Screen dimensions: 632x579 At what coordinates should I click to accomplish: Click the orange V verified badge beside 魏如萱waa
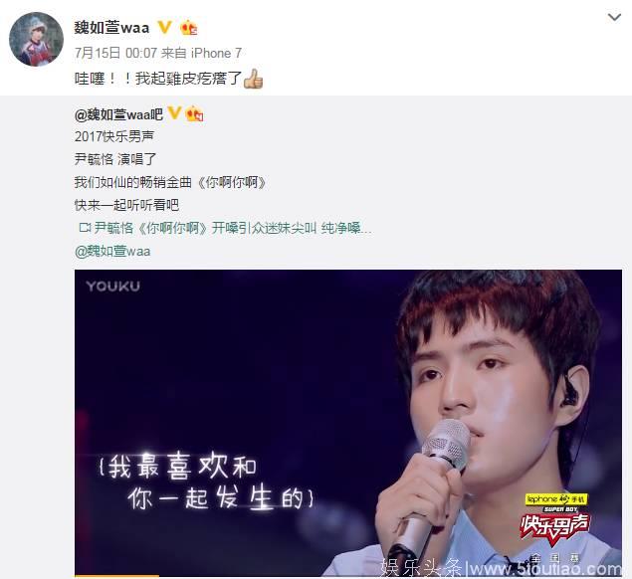pyautogui.click(x=164, y=28)
